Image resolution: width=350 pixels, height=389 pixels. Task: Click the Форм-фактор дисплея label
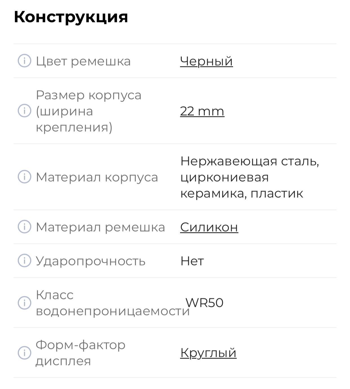pos(80,353)
